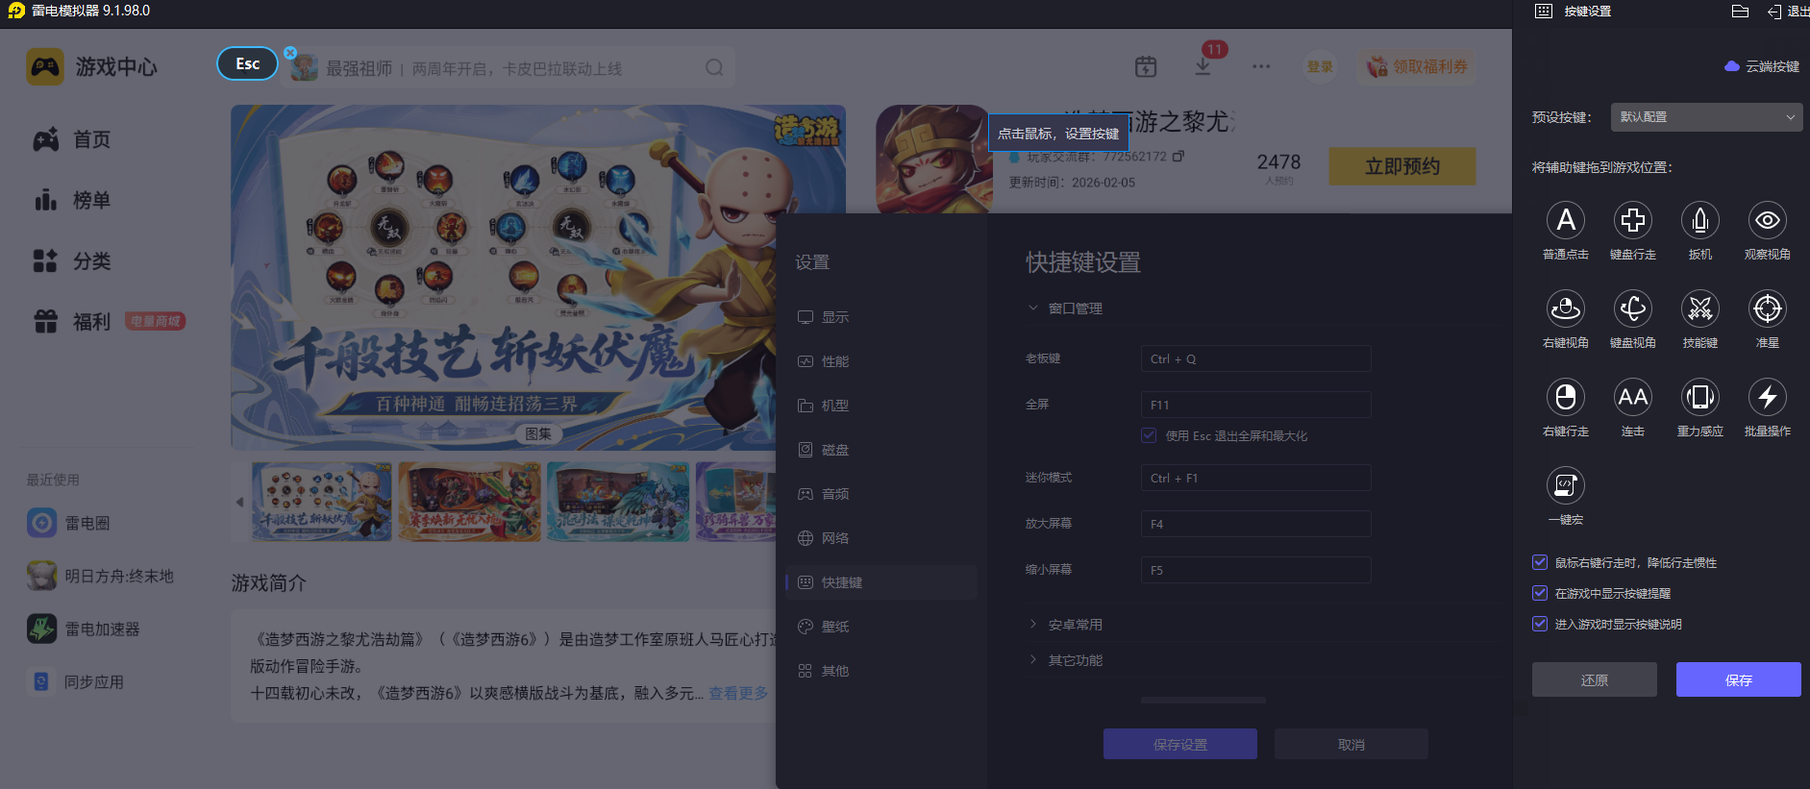Open 福利 benefits page

coord(72,322)
